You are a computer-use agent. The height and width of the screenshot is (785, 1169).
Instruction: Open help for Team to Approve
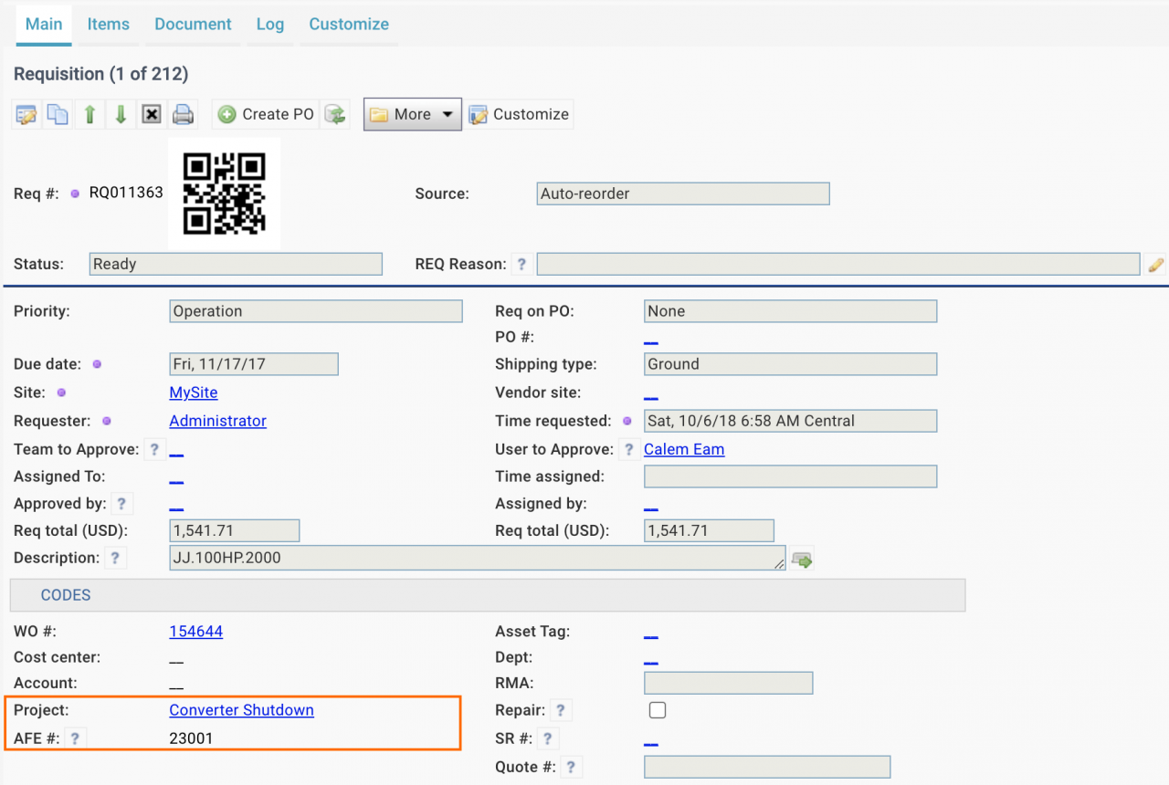154,449
